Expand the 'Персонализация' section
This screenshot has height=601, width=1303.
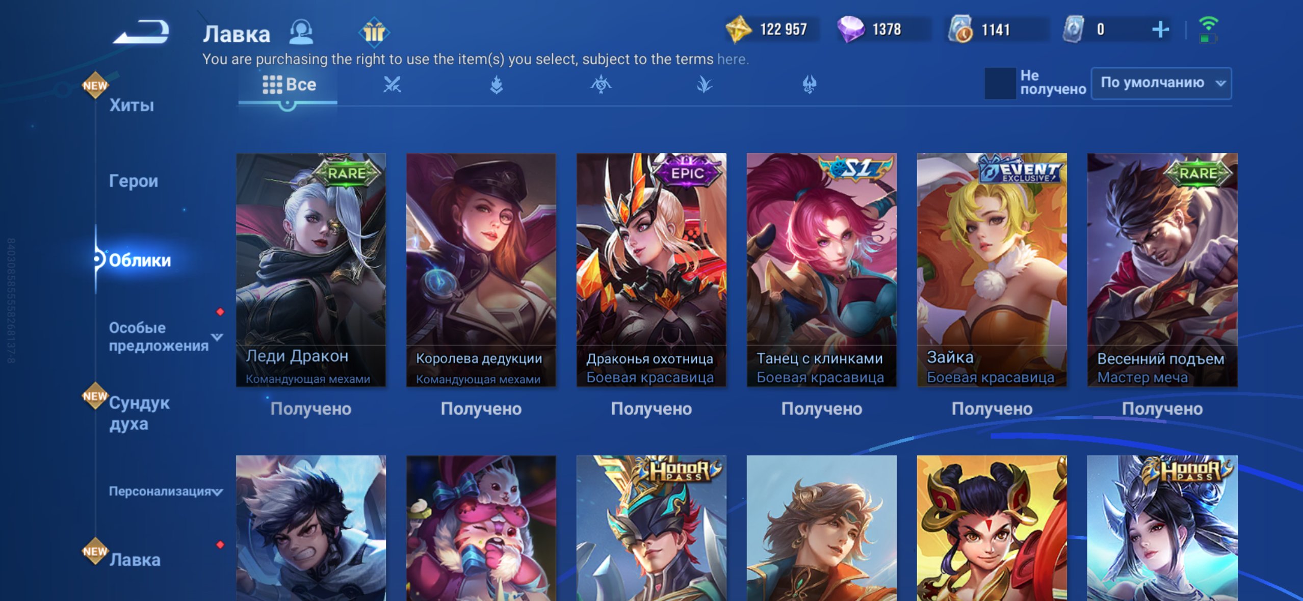(x=218, y=492)
